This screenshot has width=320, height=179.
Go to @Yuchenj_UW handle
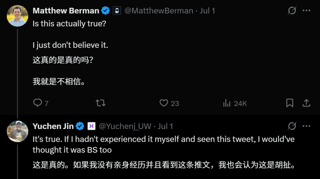125,126
